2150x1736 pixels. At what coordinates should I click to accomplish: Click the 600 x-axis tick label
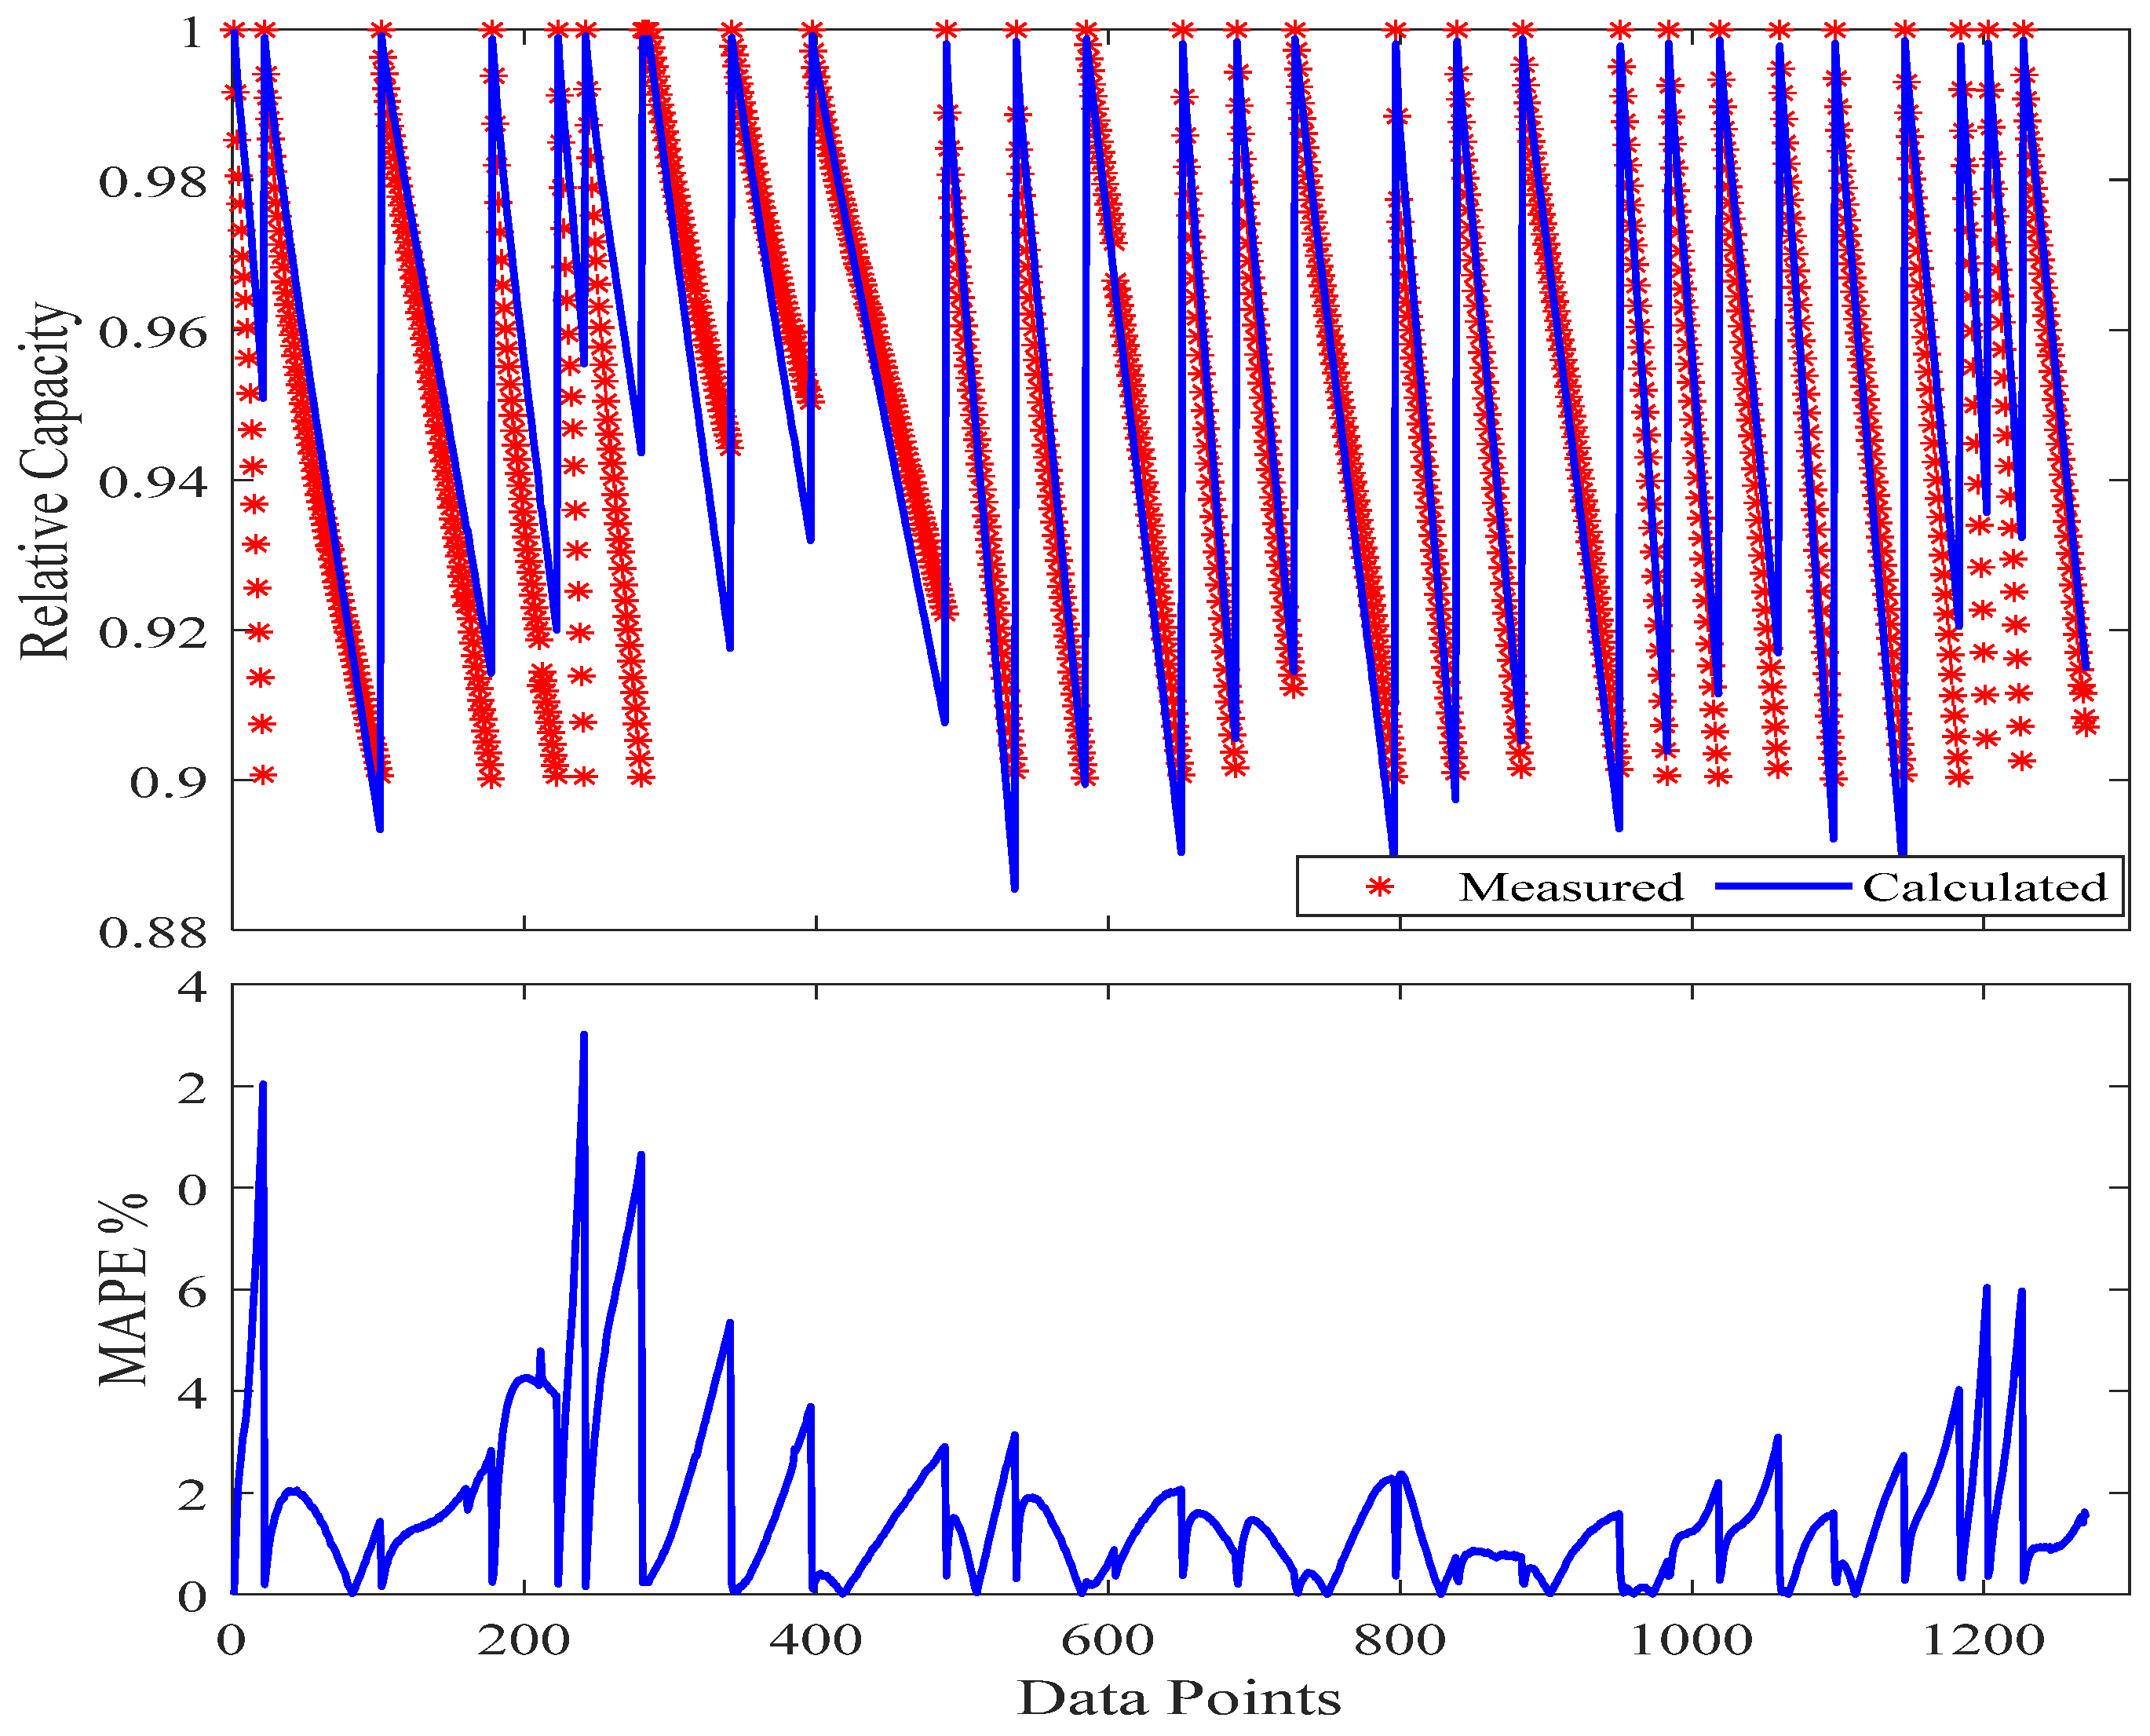point(1108,1641)
